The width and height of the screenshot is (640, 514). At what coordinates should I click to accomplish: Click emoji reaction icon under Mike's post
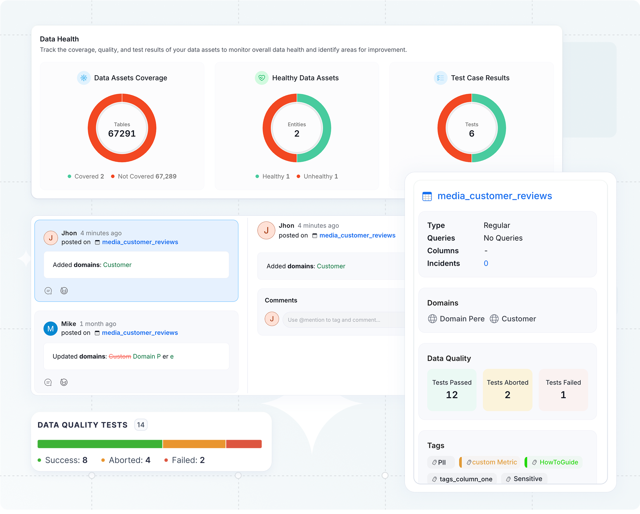pyautogui.click(x=64, y=382)
